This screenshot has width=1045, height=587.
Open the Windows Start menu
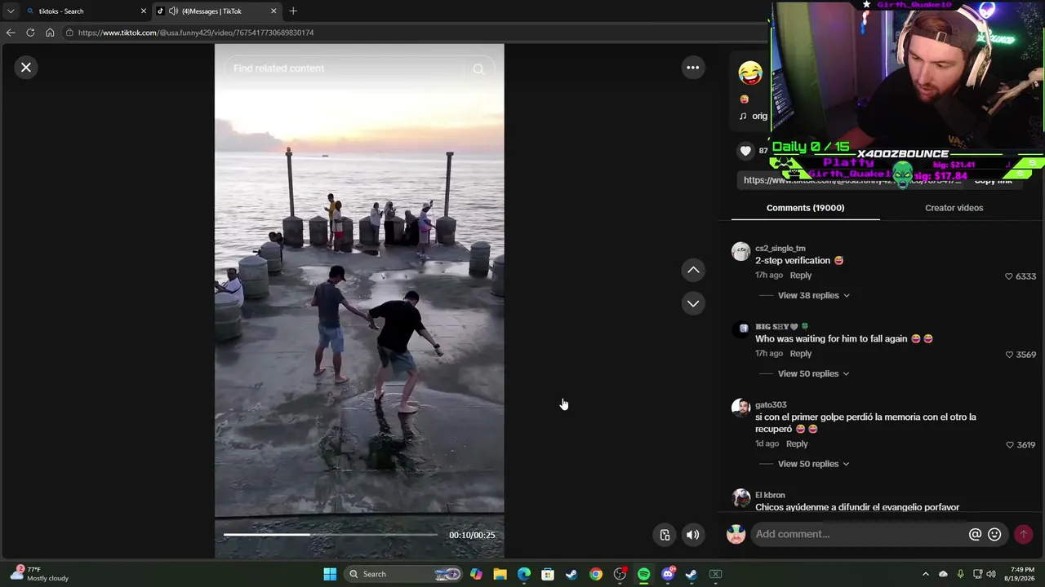330,574
